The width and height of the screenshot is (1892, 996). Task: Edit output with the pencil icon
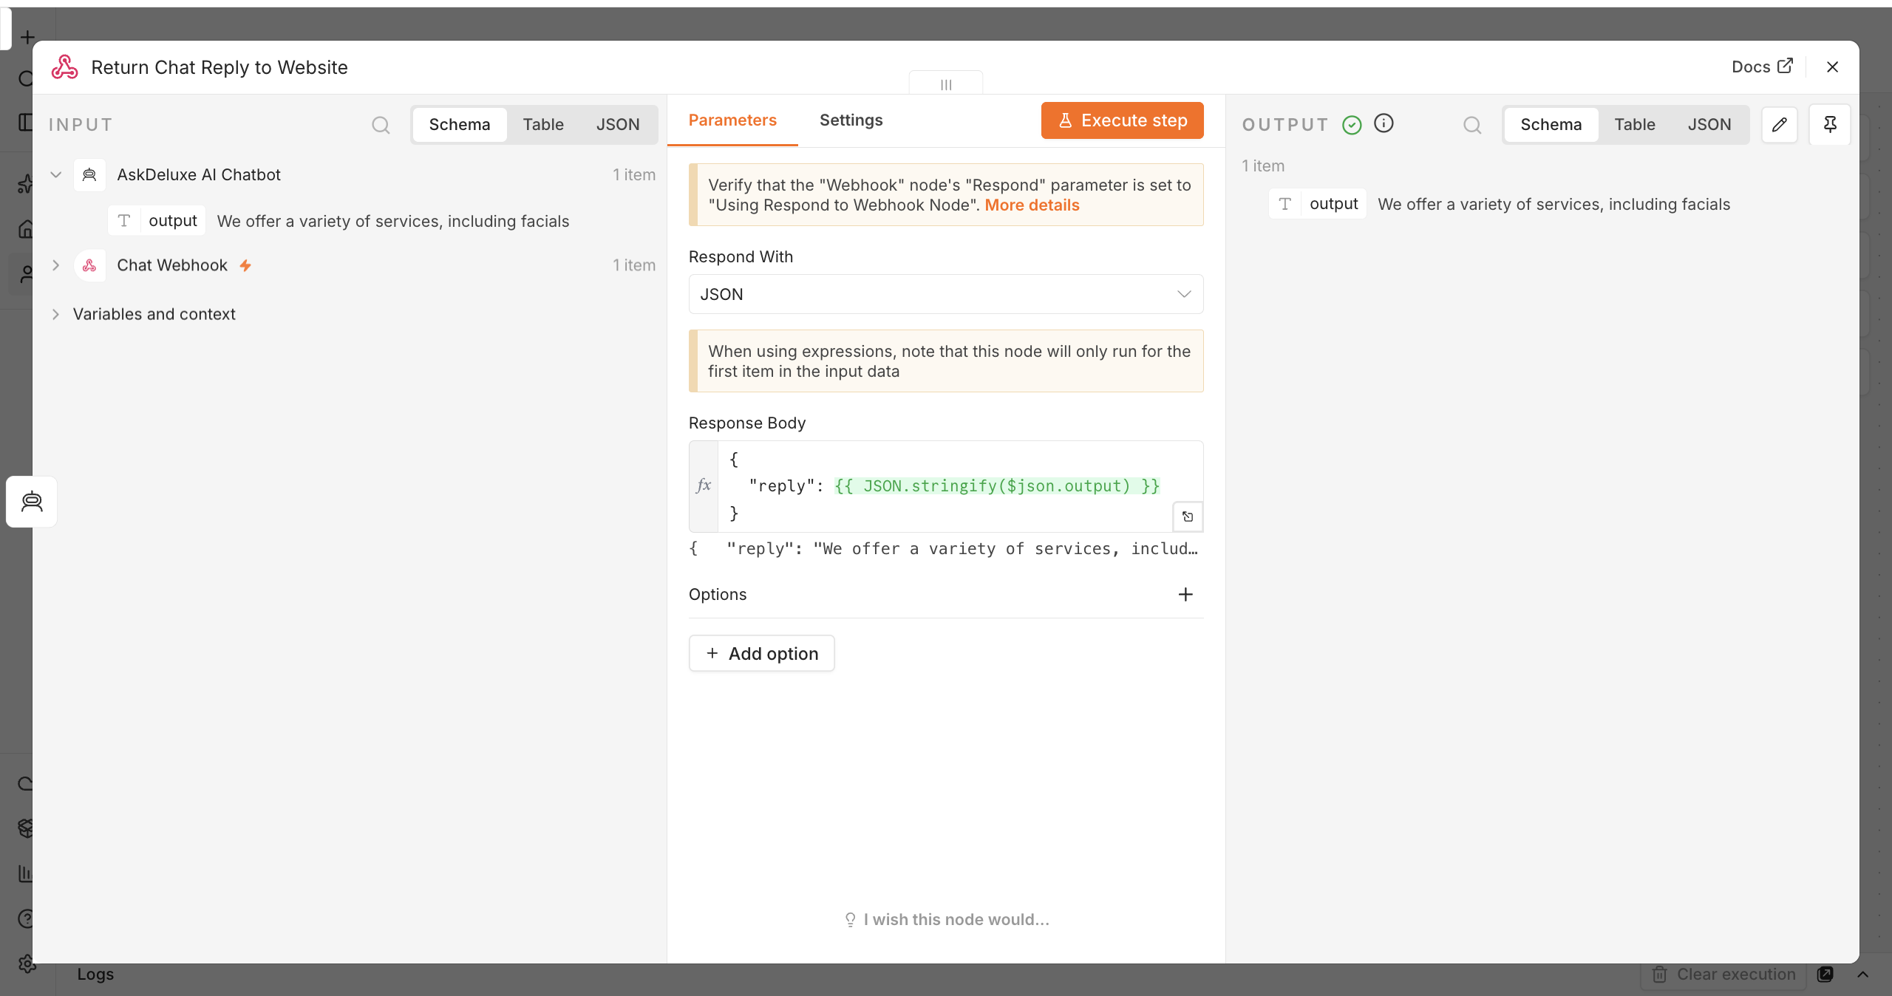coord(1780,125)
